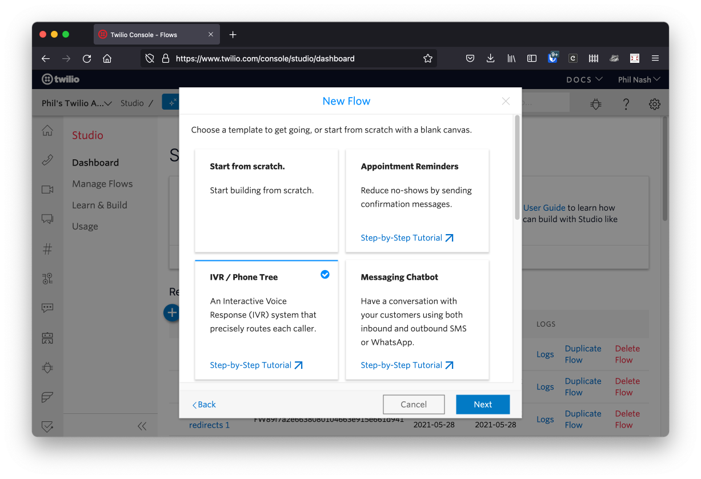Viewport: 701px width, 479px height.
Task: Expand Phil's Twilio account switcher
Action: pos(77,103)
